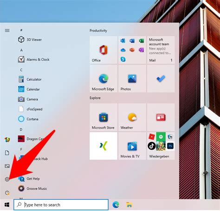Expand the hamburger menu at top

click(7, 31)
